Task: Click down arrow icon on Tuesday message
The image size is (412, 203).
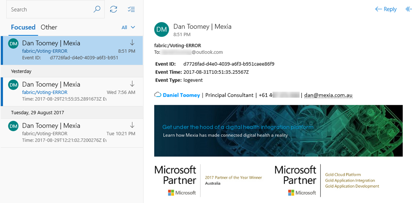Action: coord(132,125)
